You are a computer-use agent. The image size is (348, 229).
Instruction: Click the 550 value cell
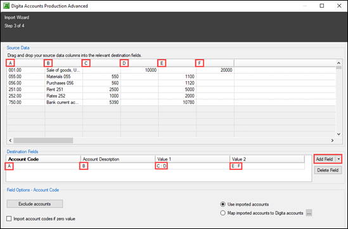coord(101,77)
